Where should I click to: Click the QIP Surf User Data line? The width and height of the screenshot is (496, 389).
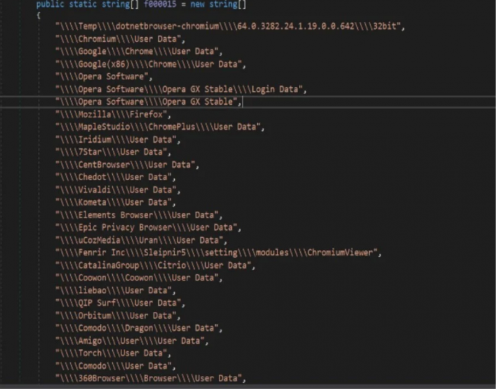click(120, 303)
